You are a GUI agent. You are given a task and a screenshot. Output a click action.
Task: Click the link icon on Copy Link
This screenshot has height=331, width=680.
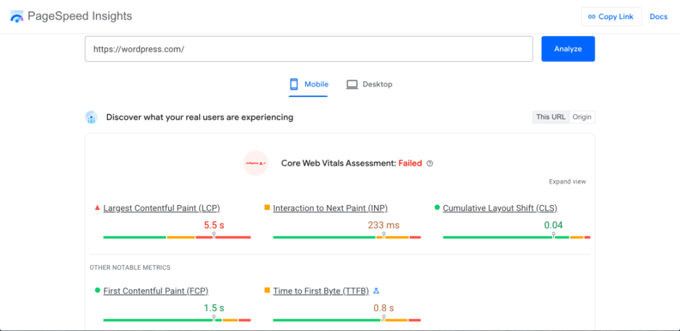coord(592,17)
